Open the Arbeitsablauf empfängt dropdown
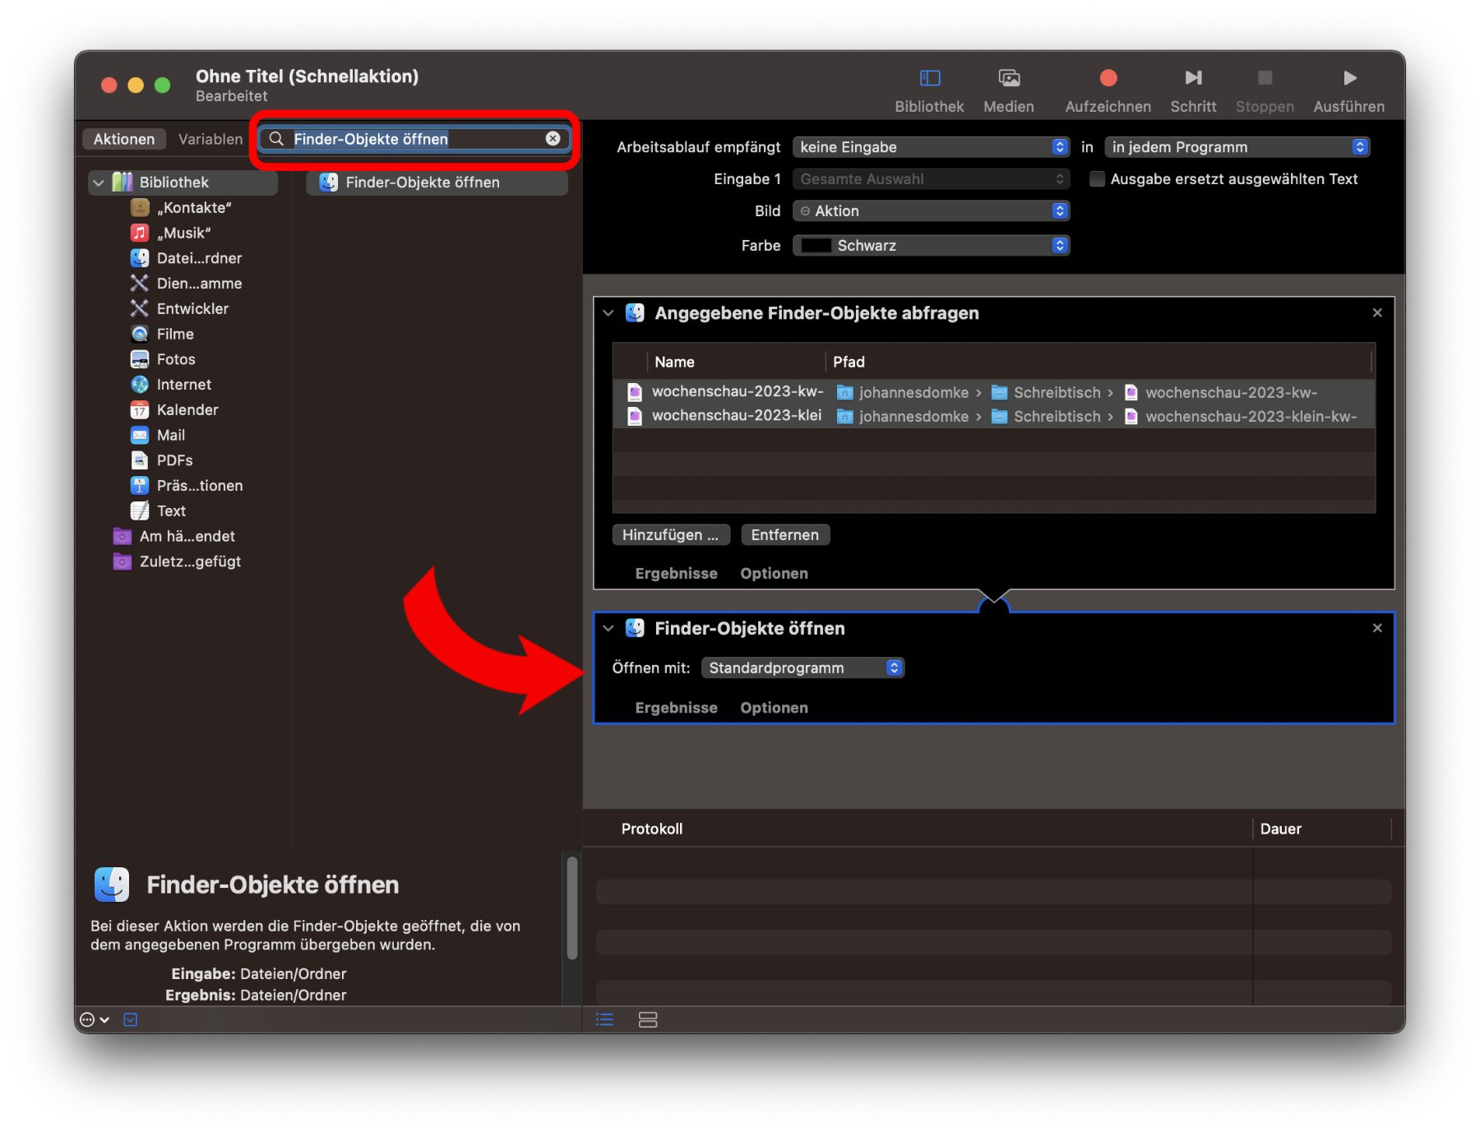 931,147
